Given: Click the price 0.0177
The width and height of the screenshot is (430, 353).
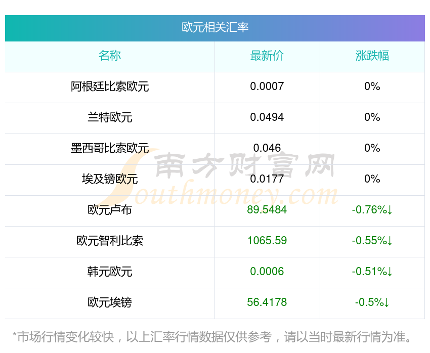Looking at the screenshot, I should tap(267, 179).
